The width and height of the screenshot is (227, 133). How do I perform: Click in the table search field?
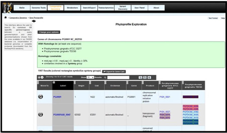tap(118, 78)
